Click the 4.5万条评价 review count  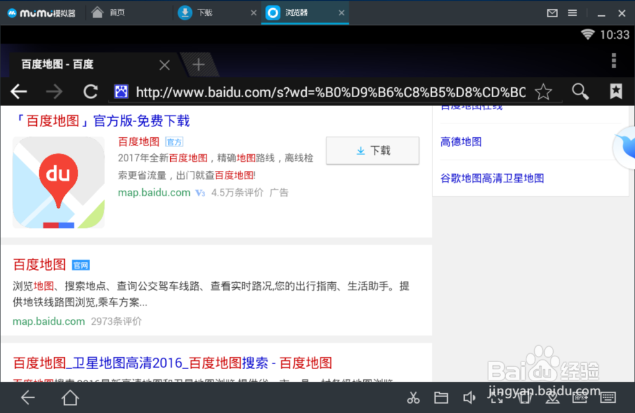click(237, 193)
